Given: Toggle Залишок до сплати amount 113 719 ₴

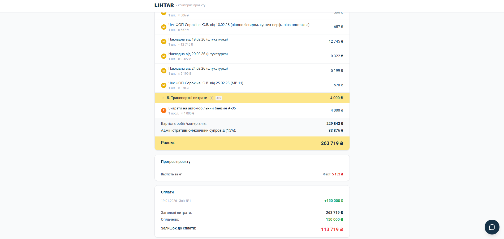Looking at the screenshot, I should [331, 229].
